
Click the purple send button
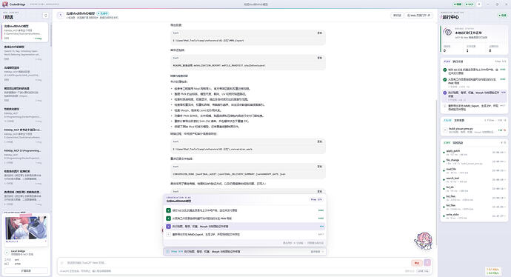click(427, 263)
